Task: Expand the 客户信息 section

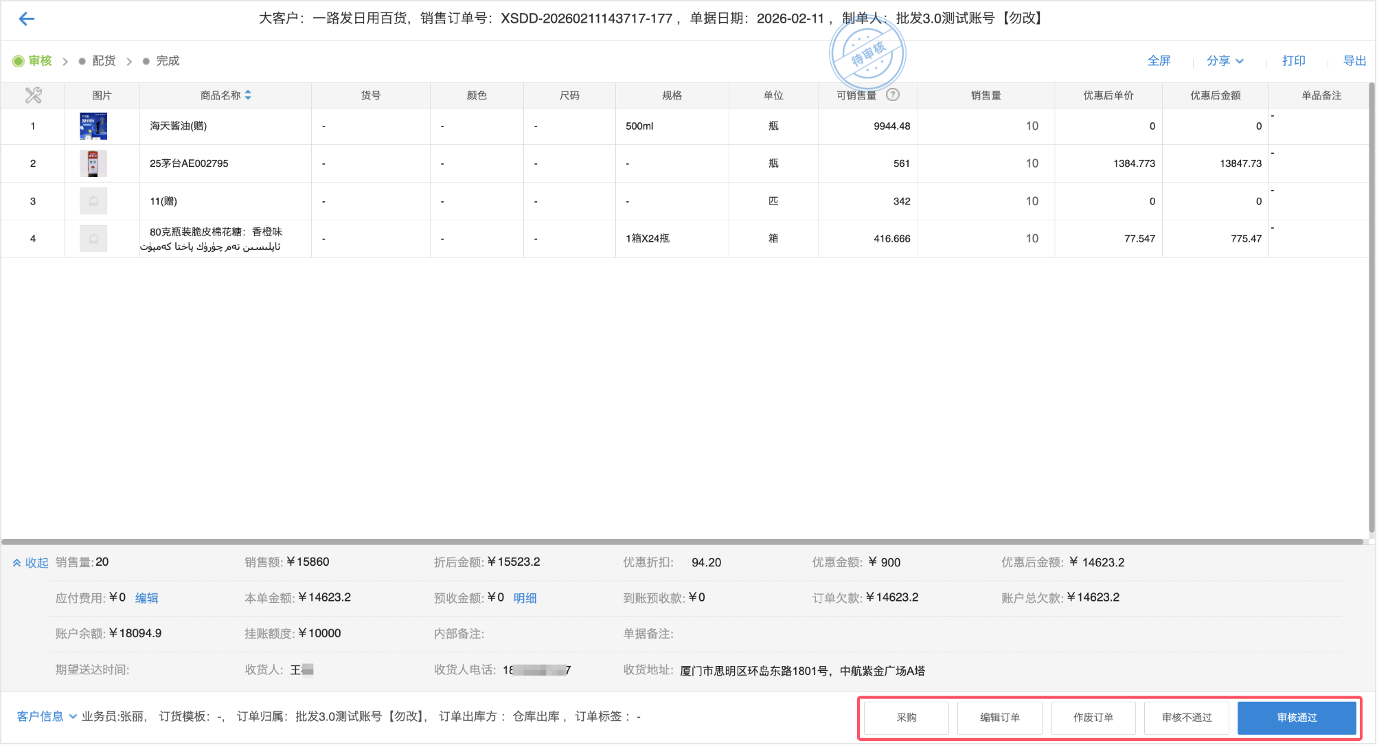Action: pos(40,716)
